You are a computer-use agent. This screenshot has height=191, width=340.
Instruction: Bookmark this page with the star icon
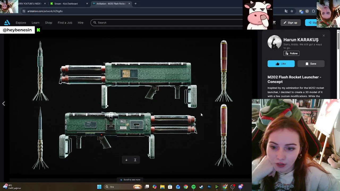(292, 11)
